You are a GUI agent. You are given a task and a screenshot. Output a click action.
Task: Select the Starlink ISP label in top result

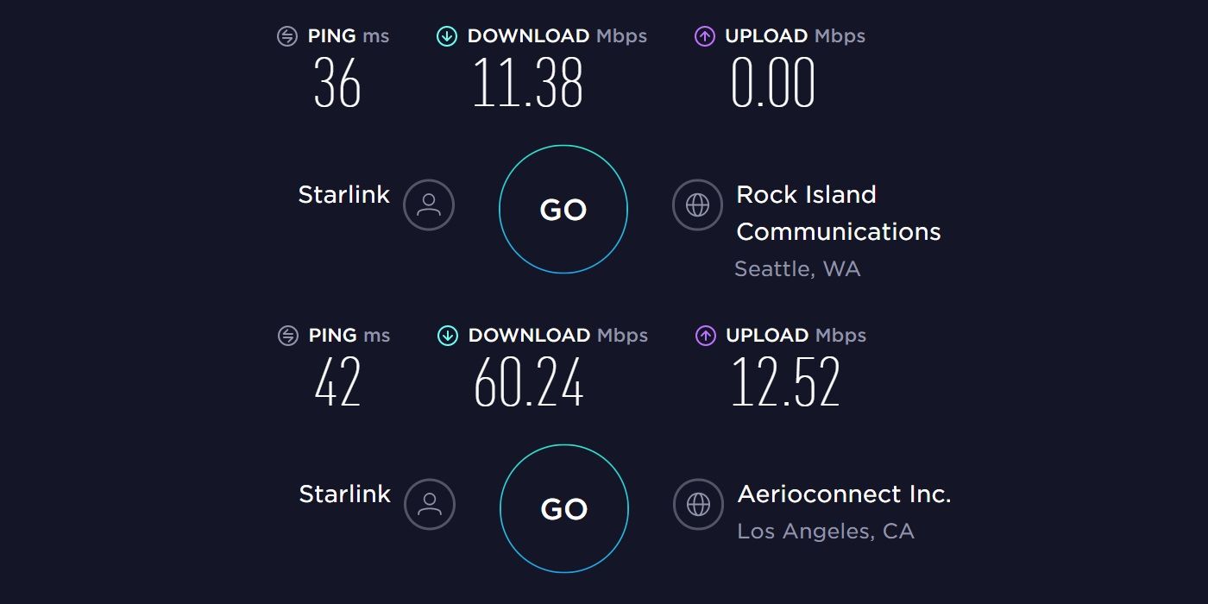coord(343,194)
